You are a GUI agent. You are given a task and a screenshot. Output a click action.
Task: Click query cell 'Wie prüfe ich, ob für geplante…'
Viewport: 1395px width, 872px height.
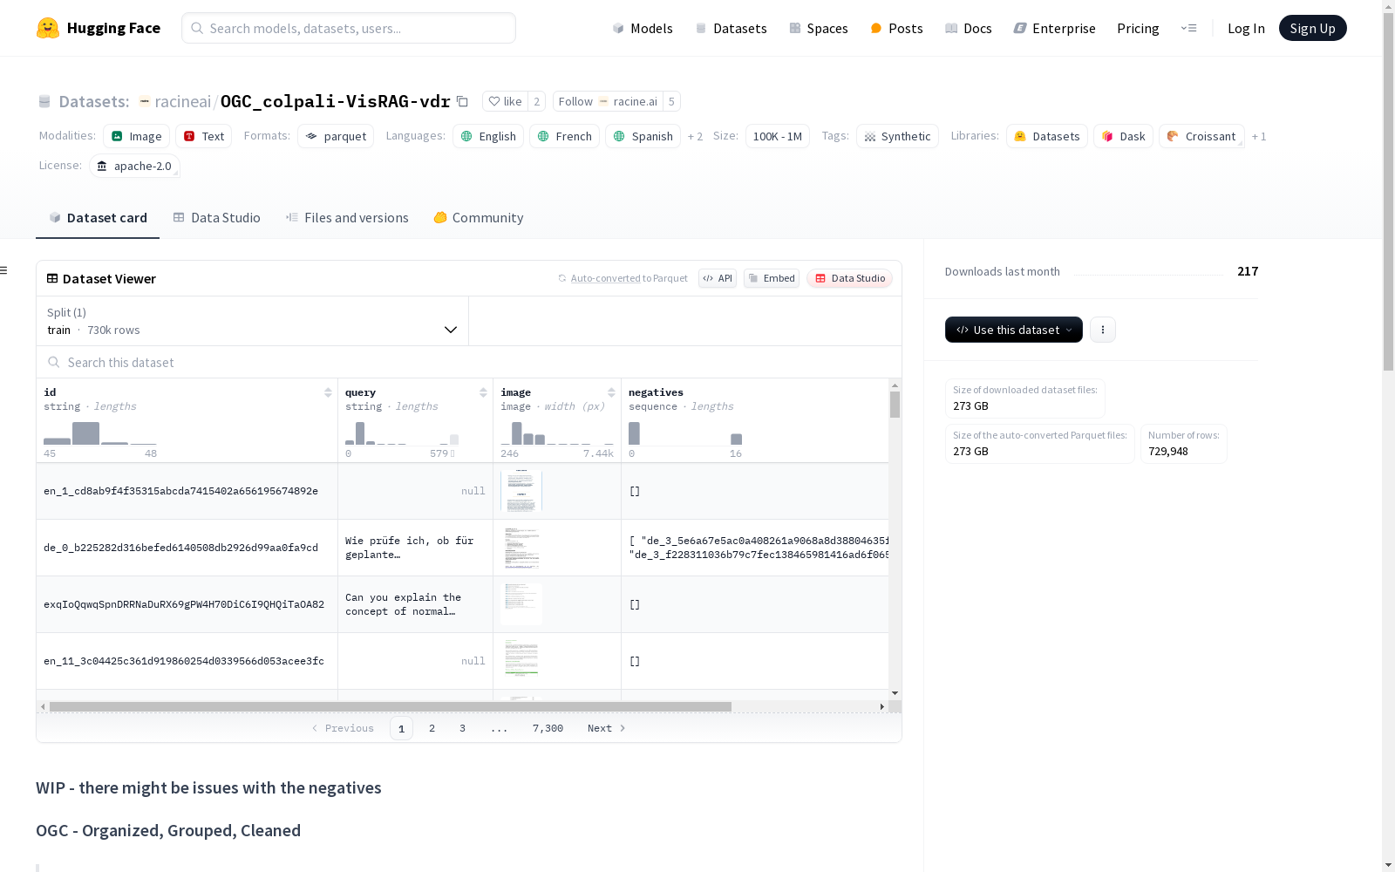click(415, 548)
